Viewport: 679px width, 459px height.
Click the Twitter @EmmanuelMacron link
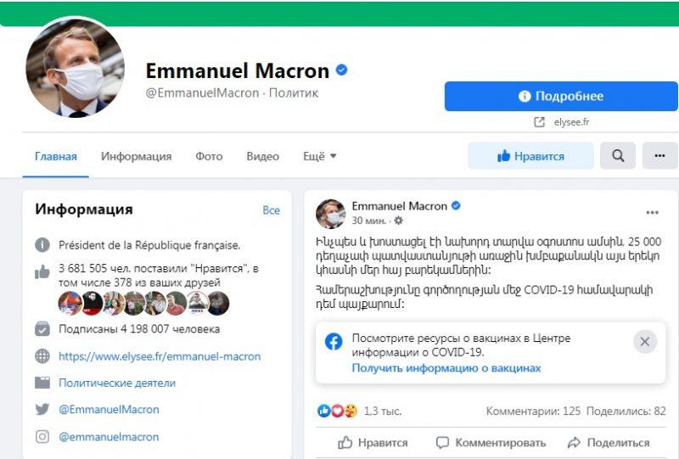pos(108,410)
